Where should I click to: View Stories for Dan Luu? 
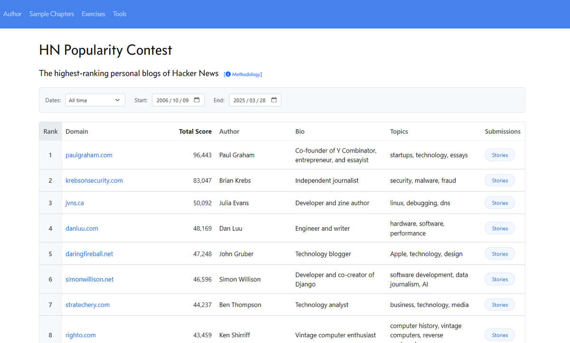pos(500,228)
